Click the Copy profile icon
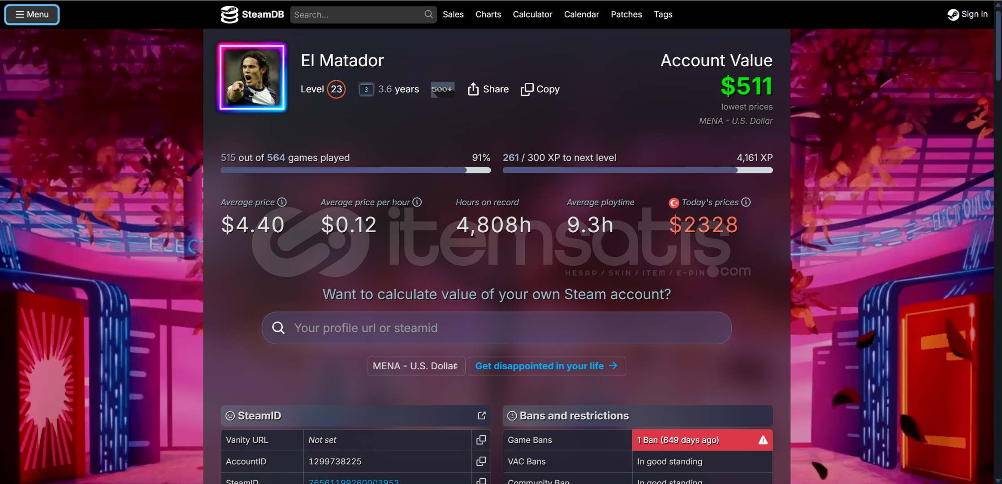Image resolution: width=1002 pixels, height=484 pixels. click(x=527, y=89)
